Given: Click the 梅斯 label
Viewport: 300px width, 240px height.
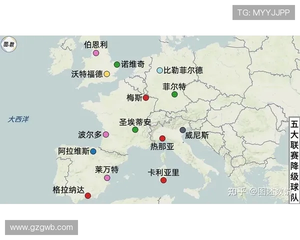Looking at the screenshot, I should click(x=134, y=98).
